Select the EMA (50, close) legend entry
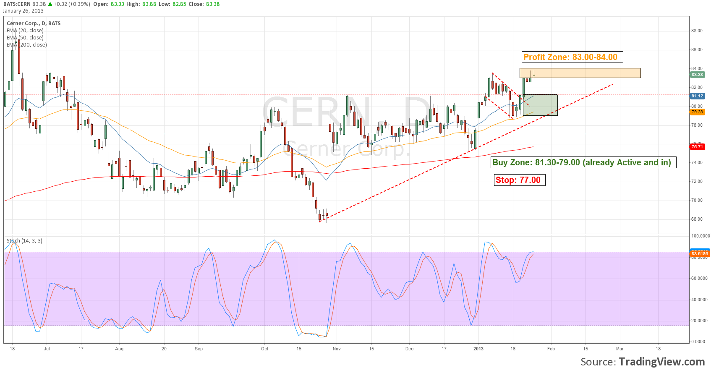 (25, 38)
